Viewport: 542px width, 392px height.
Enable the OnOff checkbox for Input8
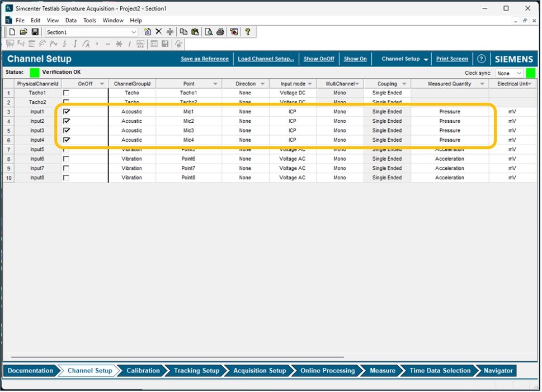click(67, 178)
